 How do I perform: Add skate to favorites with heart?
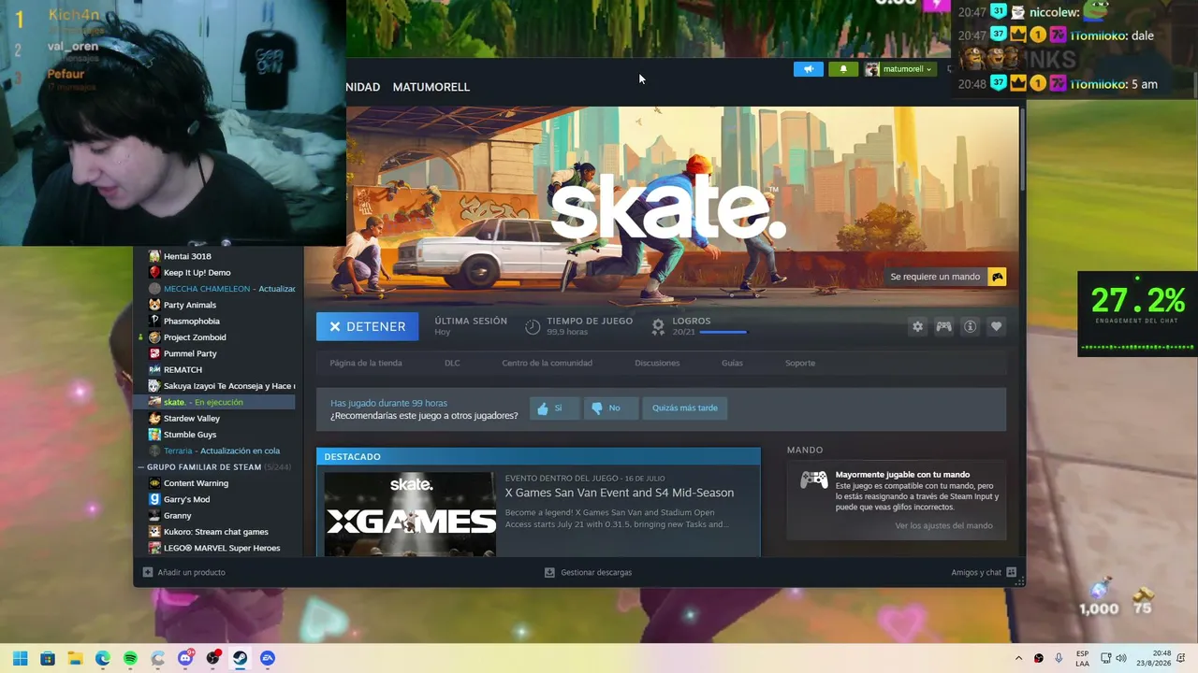click(x=996, y=326)
